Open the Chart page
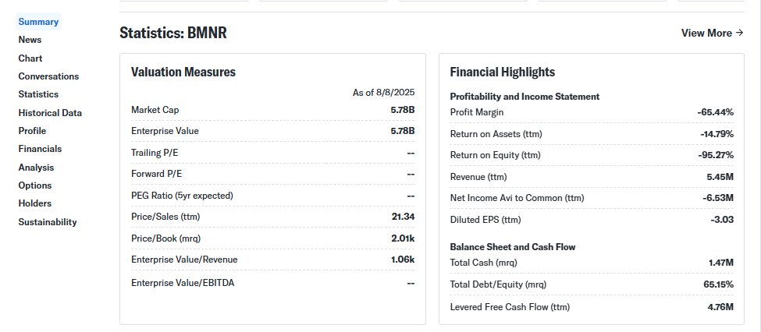 [x=30, y=58]
